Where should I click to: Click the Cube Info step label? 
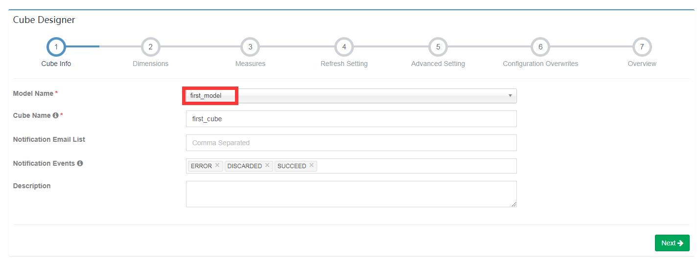(56, 64)
